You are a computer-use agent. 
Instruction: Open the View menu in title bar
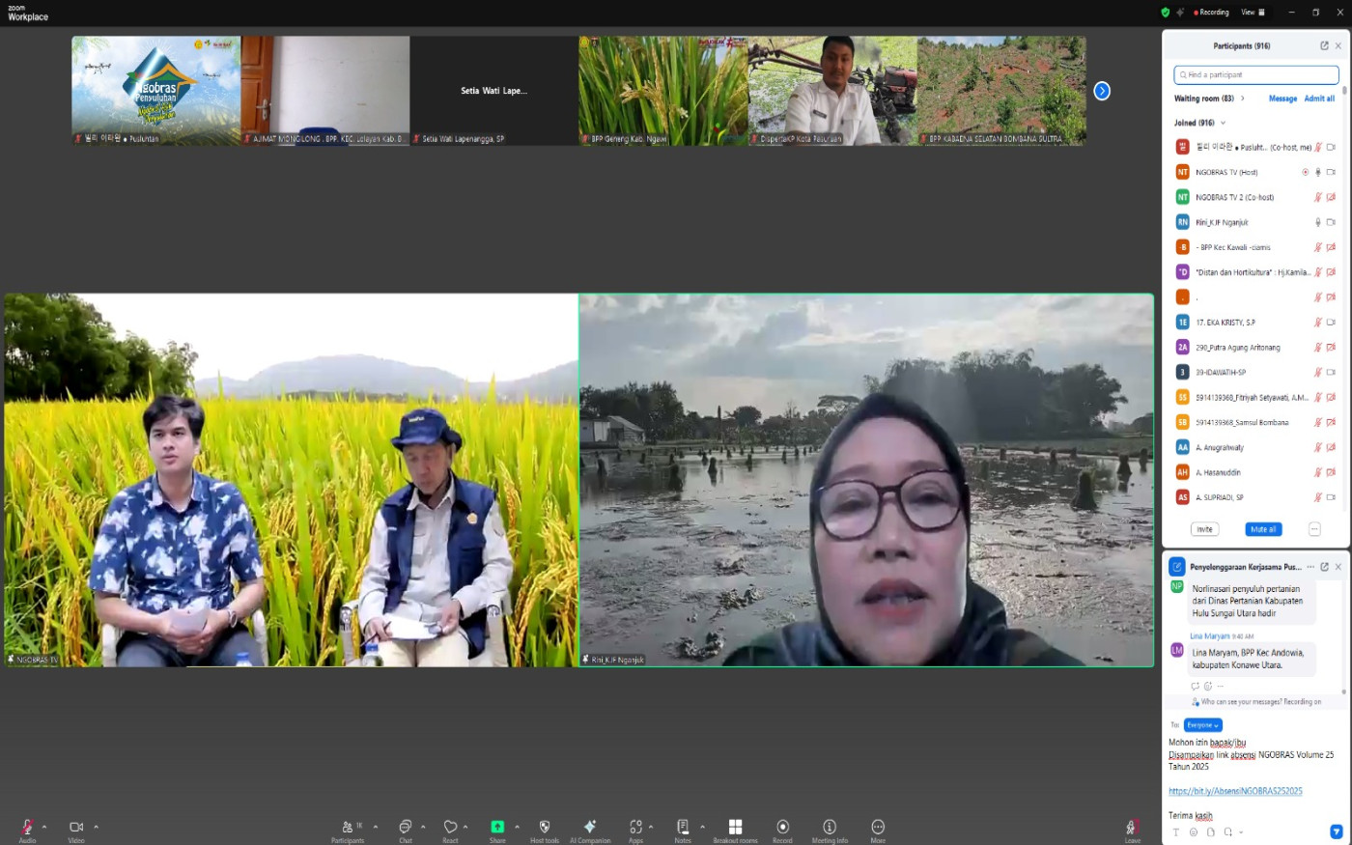pos(1253,13)
